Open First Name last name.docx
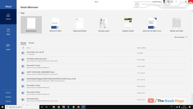 coord(104,60)
